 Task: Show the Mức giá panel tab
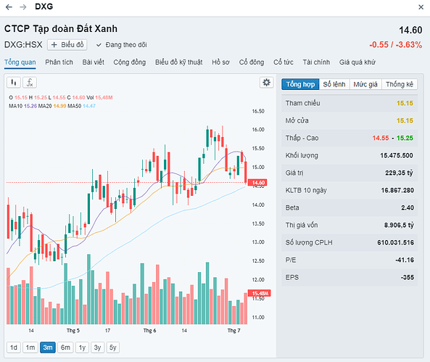(365, 84)
